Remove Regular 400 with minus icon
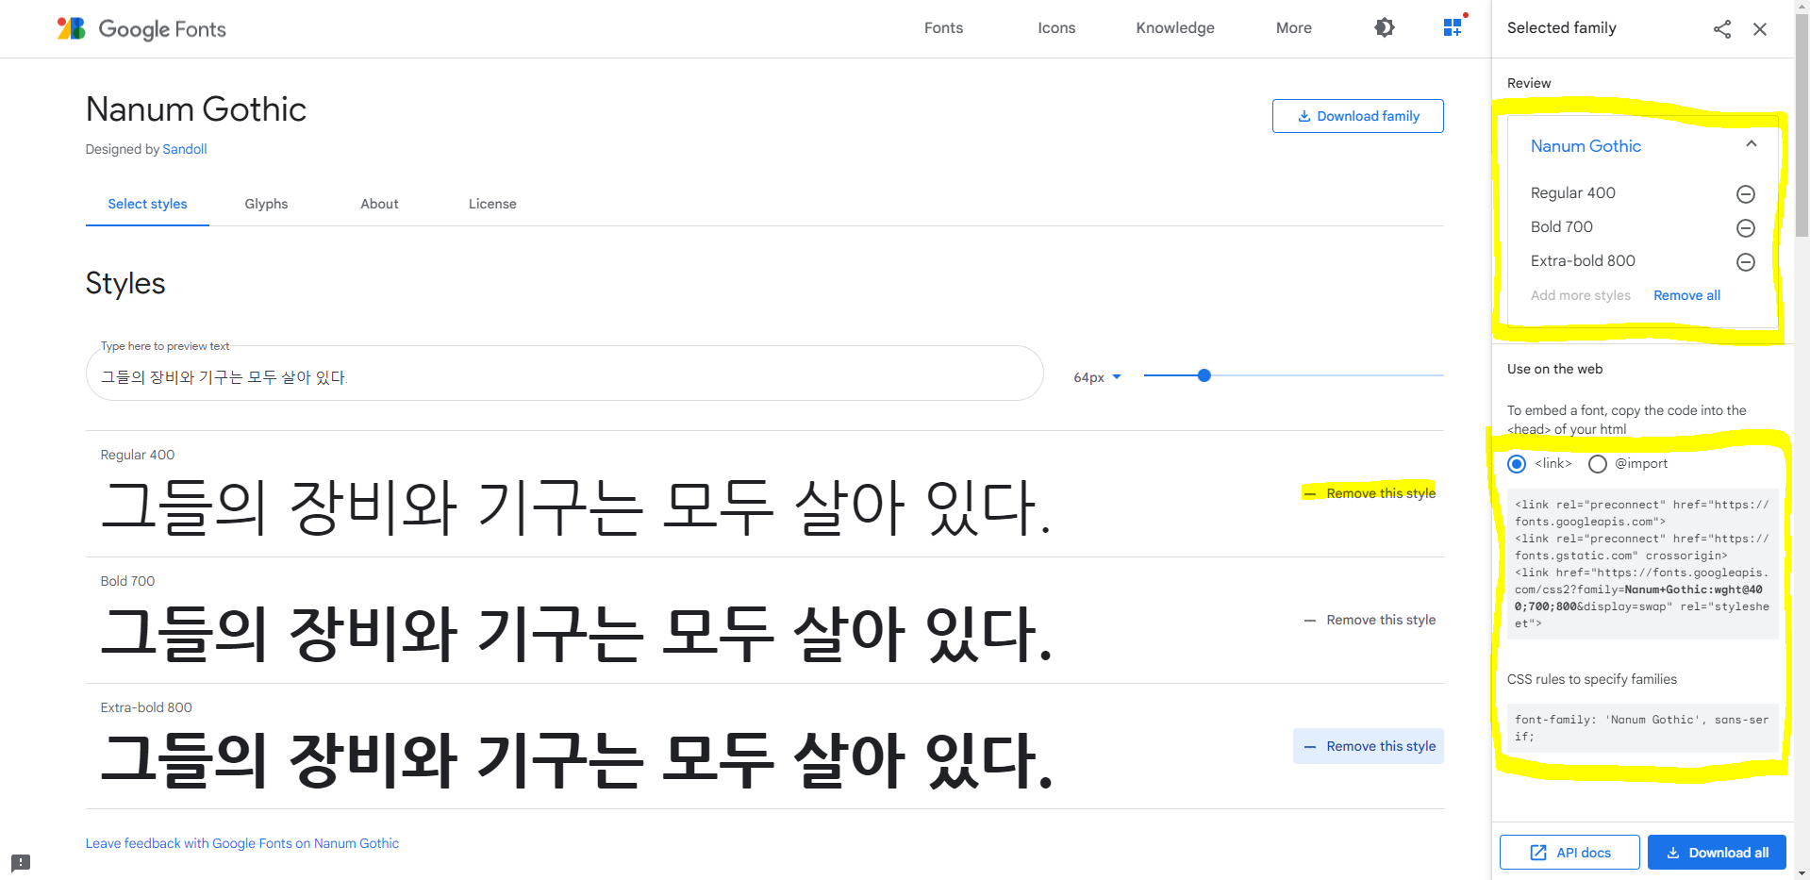This screenshot has width=1810, height=880. 1746,194
